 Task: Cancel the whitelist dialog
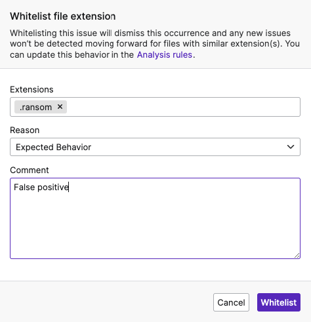click(231, 302)
